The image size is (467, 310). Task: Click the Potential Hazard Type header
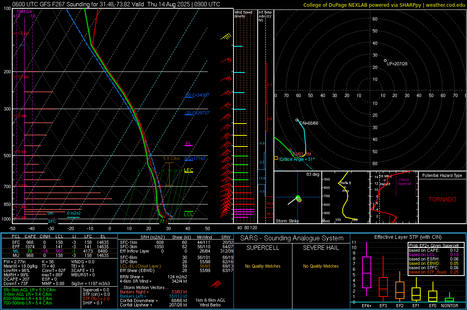tap(442, 175)
